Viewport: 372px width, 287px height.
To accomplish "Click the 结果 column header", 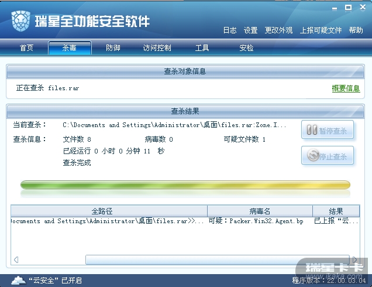I will (336, 211).
